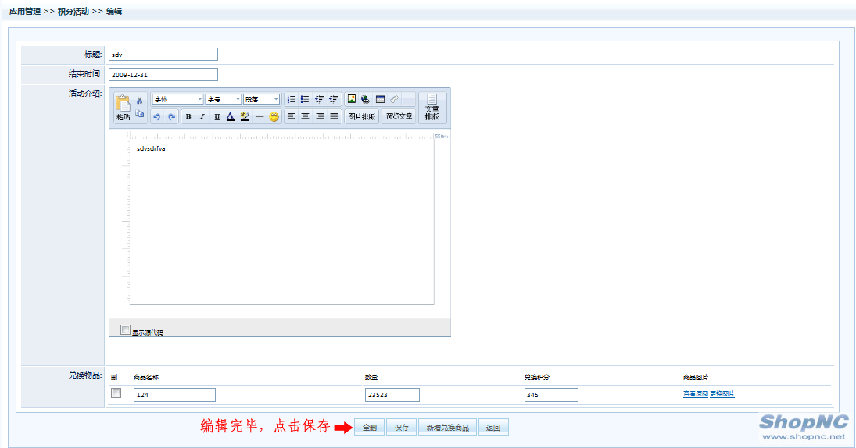Toggle italic formatting
Screen dimensions: 856x448
202,116
